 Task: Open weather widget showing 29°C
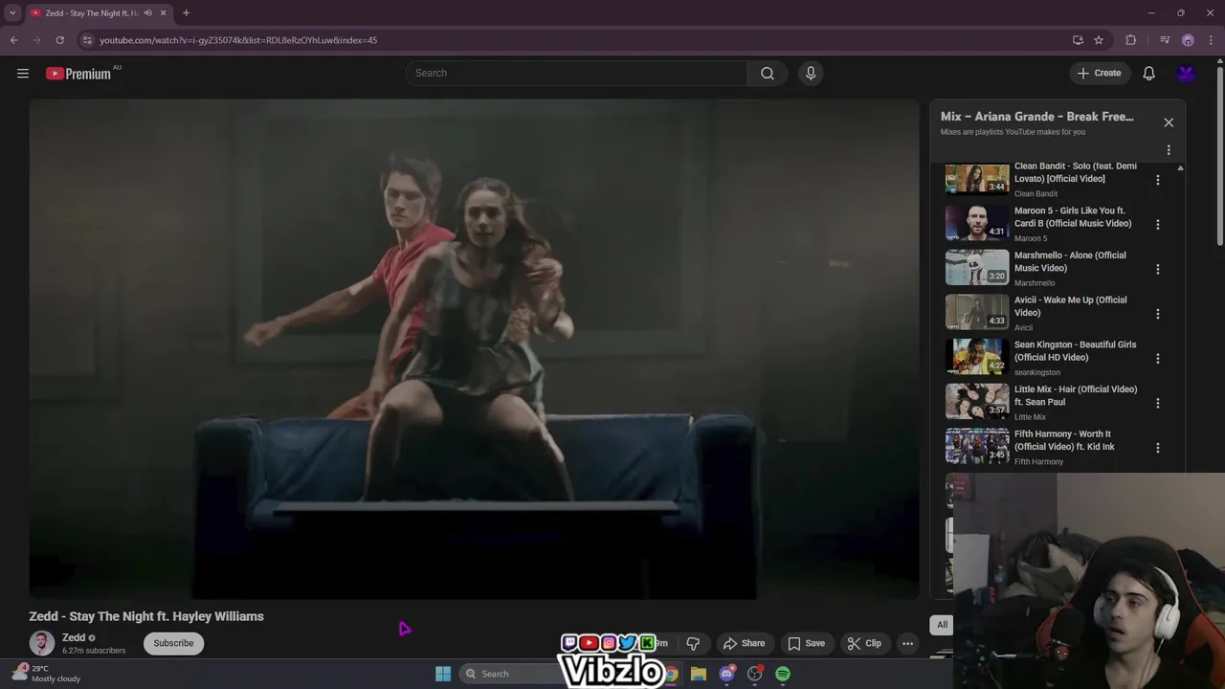pyautogui.click(x=46, y=674)
